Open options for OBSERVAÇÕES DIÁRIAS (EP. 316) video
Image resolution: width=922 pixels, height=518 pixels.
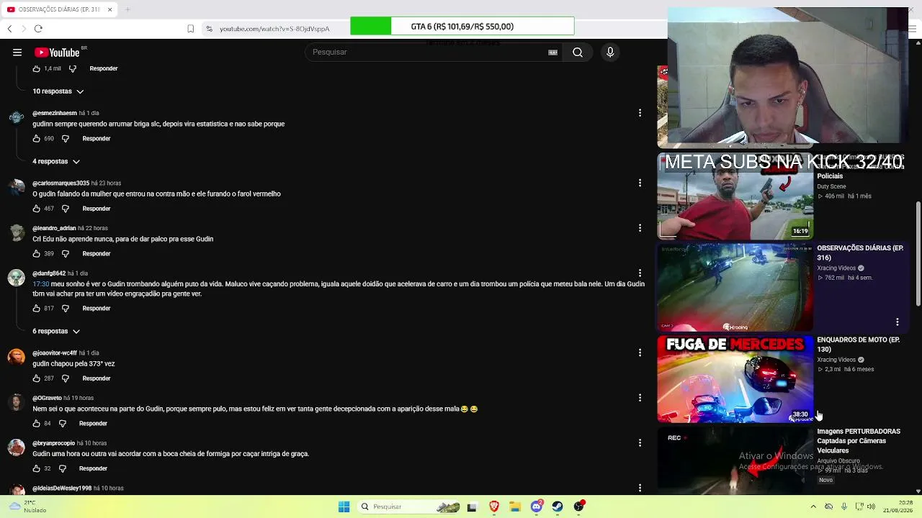pos(897,322)
